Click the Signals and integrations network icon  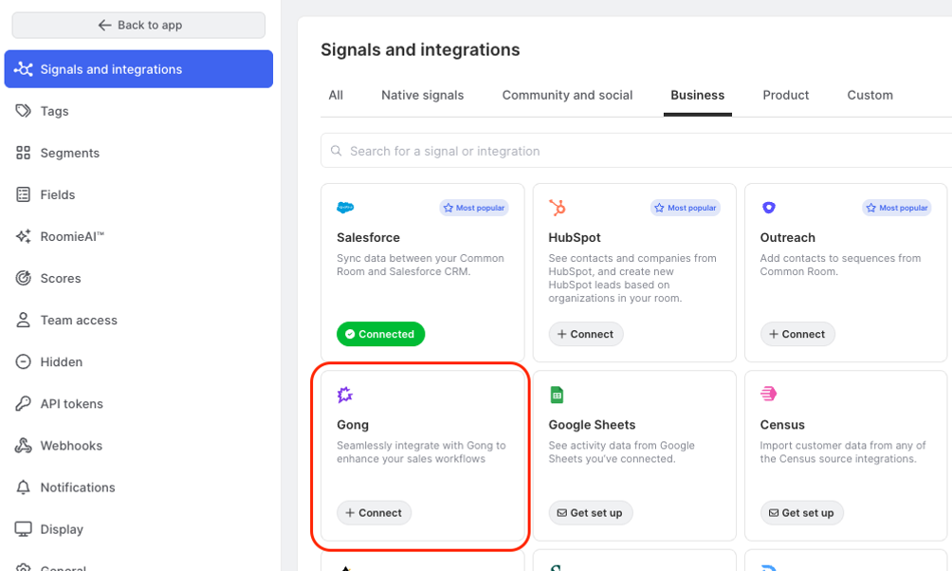(23, 69)
